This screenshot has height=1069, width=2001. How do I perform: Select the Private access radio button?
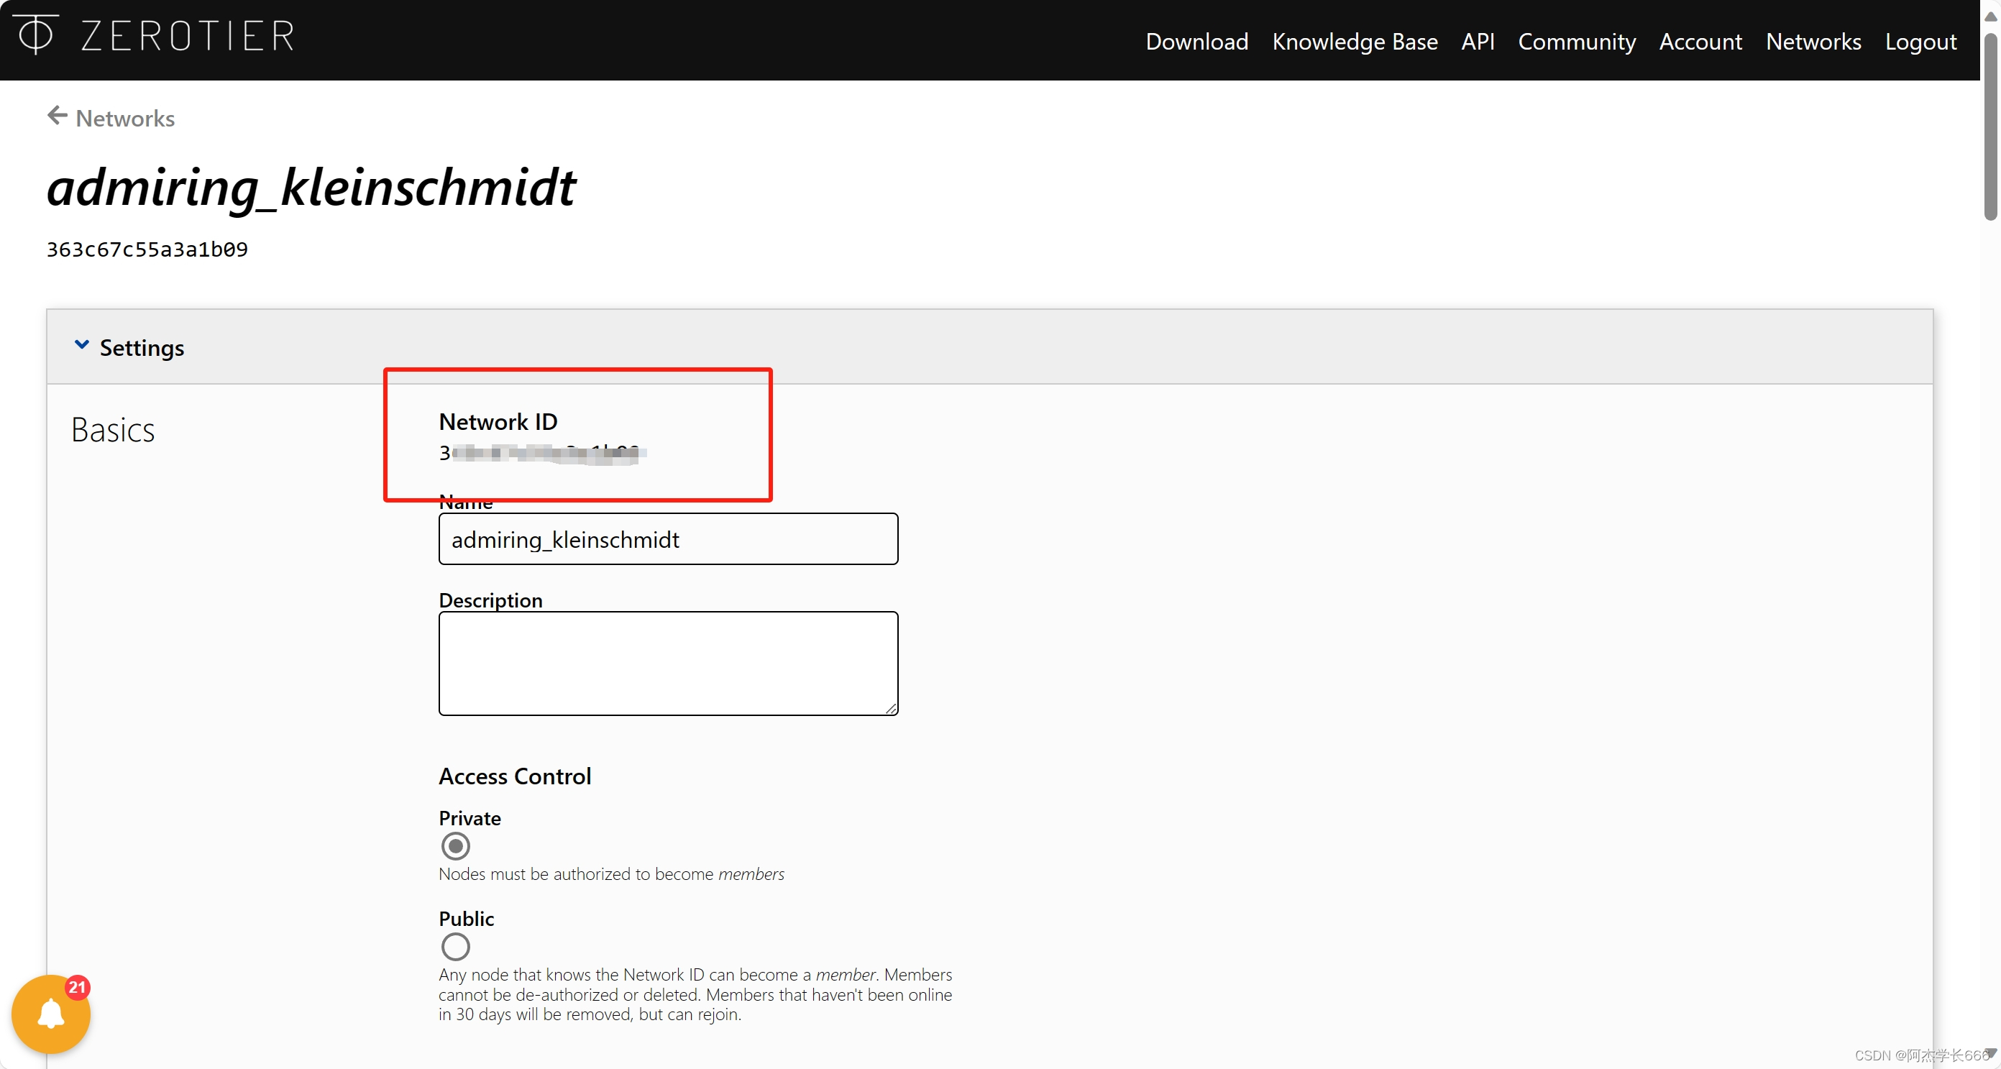[455, 846]
